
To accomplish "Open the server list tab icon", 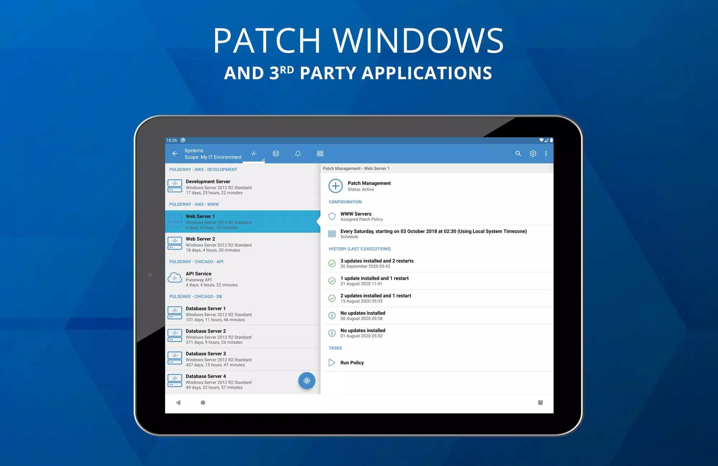I will coord(320,153).
